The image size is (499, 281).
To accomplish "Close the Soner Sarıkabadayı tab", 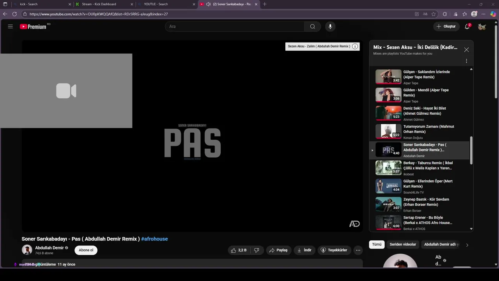I will [x=256, y=4].
